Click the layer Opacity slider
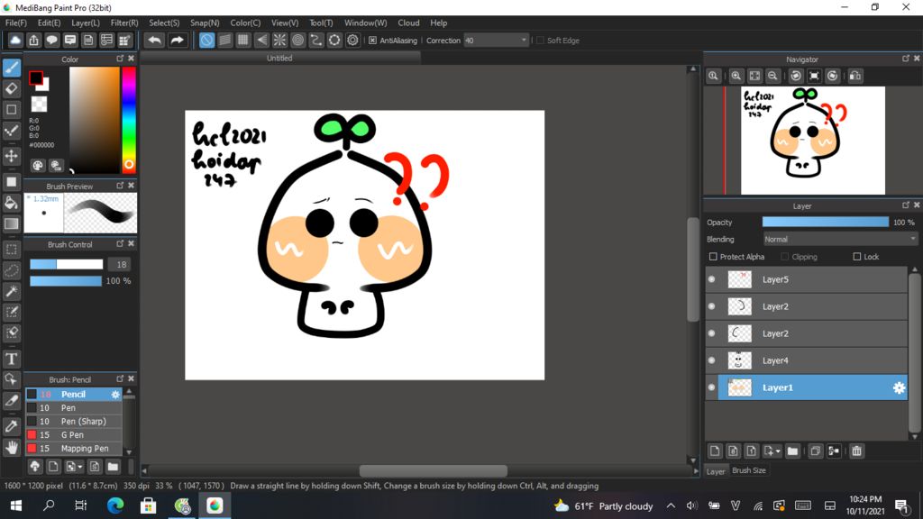This screenshot has width=923, height=519. (x=826, y=222)
